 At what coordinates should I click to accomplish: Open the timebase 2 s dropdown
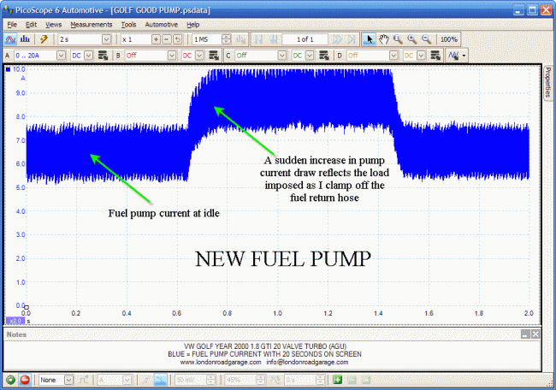pyautogui.click(x=106, y=39)
